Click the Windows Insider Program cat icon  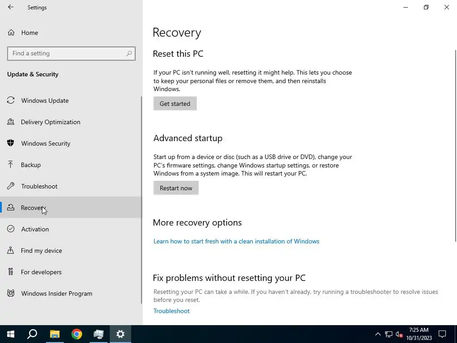click(11, 293)
